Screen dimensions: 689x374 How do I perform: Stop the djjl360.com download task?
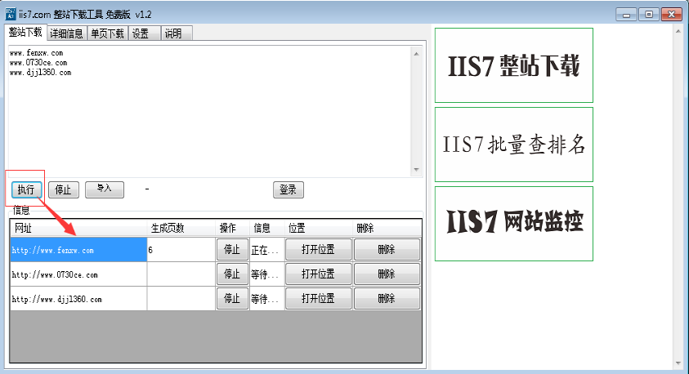(x=232, y=299)
